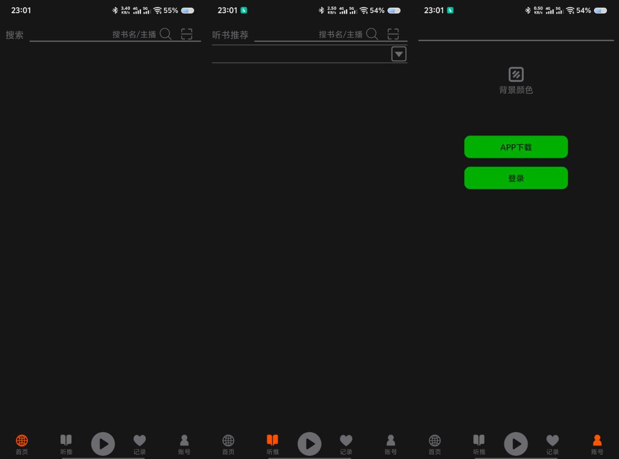This screenshot has width=619, height=459.
Task: Tap the magnifier search icon on the 搜索 screen
Action: click(165, 34)
